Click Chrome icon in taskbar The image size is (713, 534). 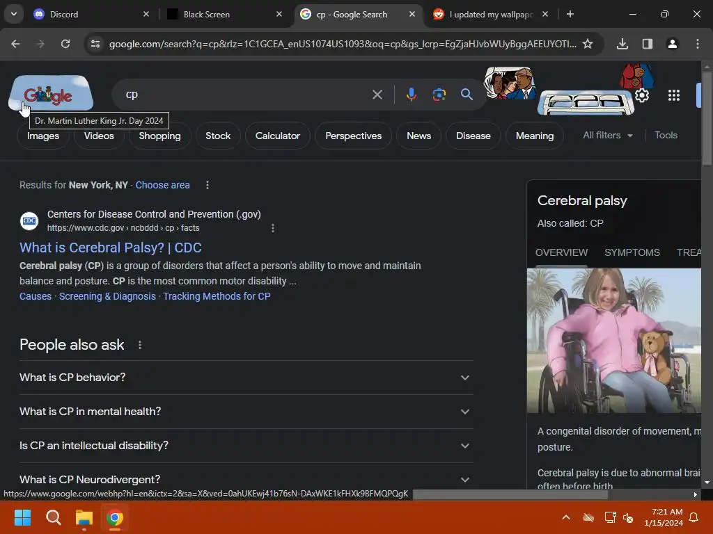point(115,517)
